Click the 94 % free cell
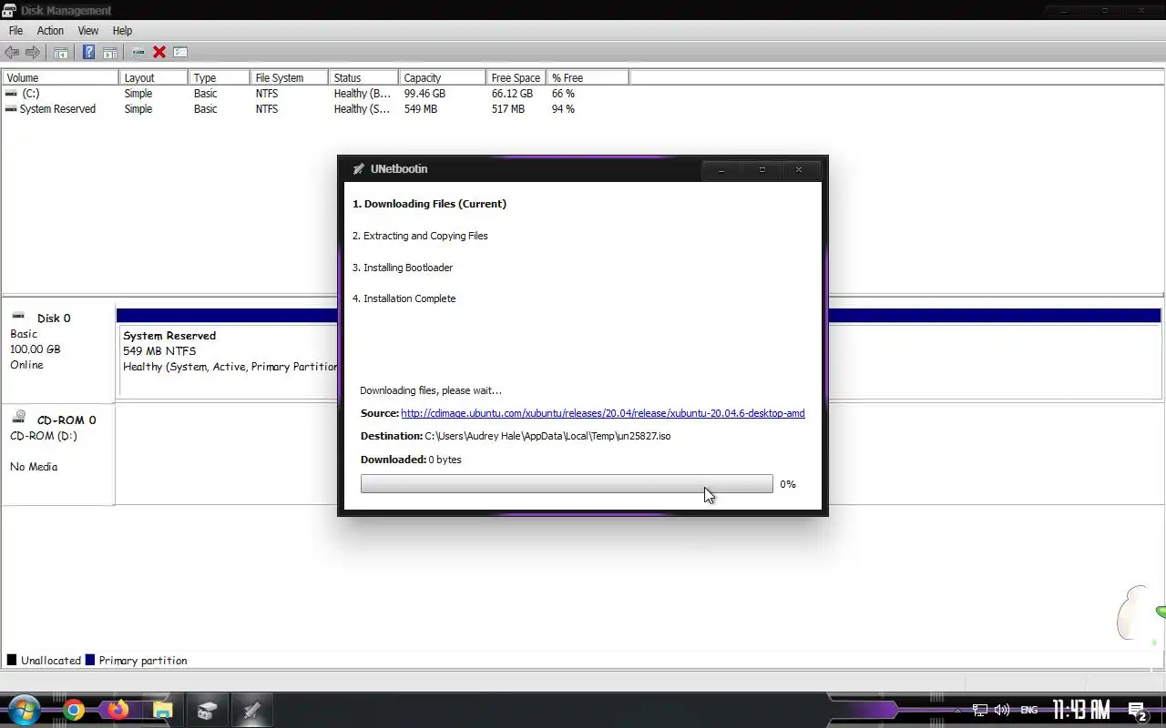This screenshot has height=728, width=1166. [563, 109]
